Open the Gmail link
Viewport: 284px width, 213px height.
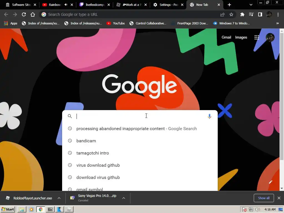pos(226,37)
